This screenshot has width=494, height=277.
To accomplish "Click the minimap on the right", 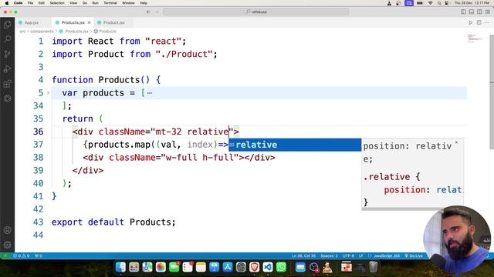I will coord(475,39).
